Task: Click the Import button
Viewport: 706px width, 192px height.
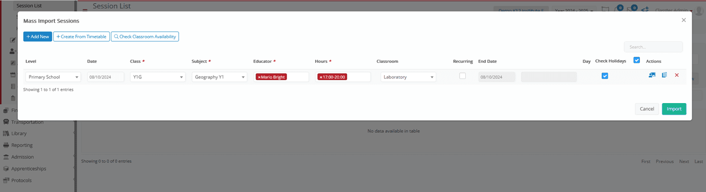Action: pyautogui.click(x=674, y=109)
